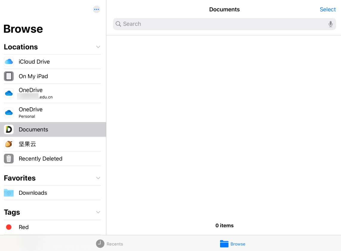Tap the voice dictation microphone icon

pyautogui.click(x=331, y=24)
